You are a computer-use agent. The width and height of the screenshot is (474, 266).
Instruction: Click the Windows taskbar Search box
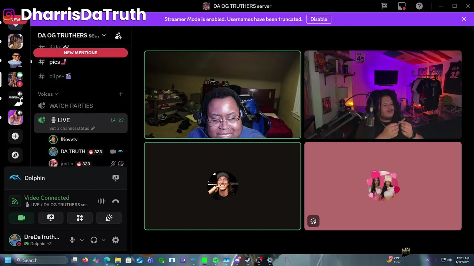click(x=41, y=260)
